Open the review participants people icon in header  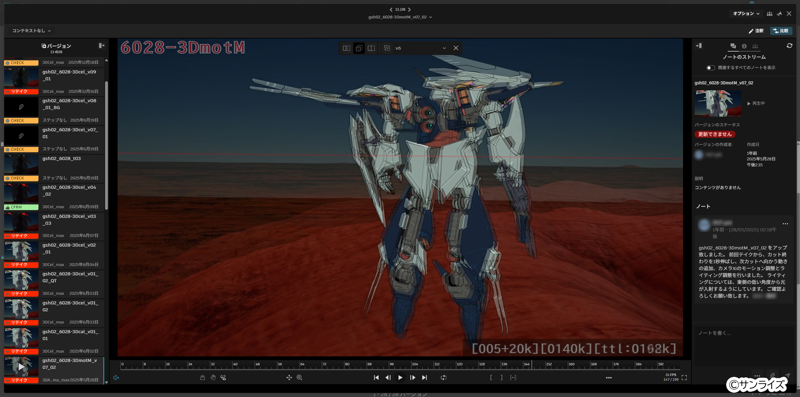769,14
